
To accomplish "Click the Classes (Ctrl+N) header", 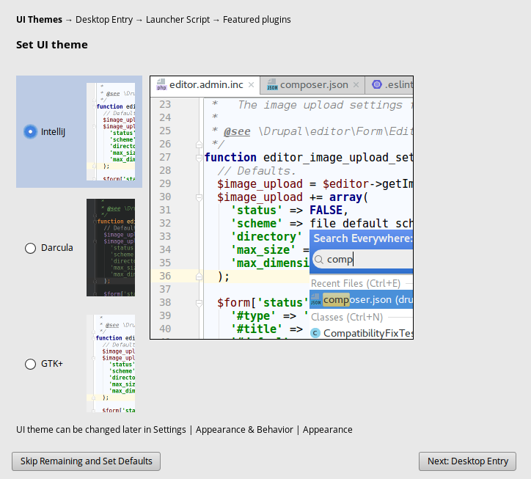I will click(347, 318).
